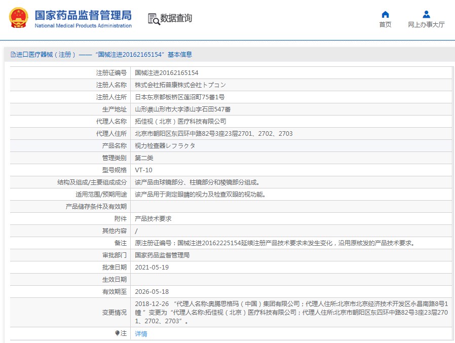
Task: Click intended use text 该产品用于测定眼睛的视力
Action: (x=200, y=195)
